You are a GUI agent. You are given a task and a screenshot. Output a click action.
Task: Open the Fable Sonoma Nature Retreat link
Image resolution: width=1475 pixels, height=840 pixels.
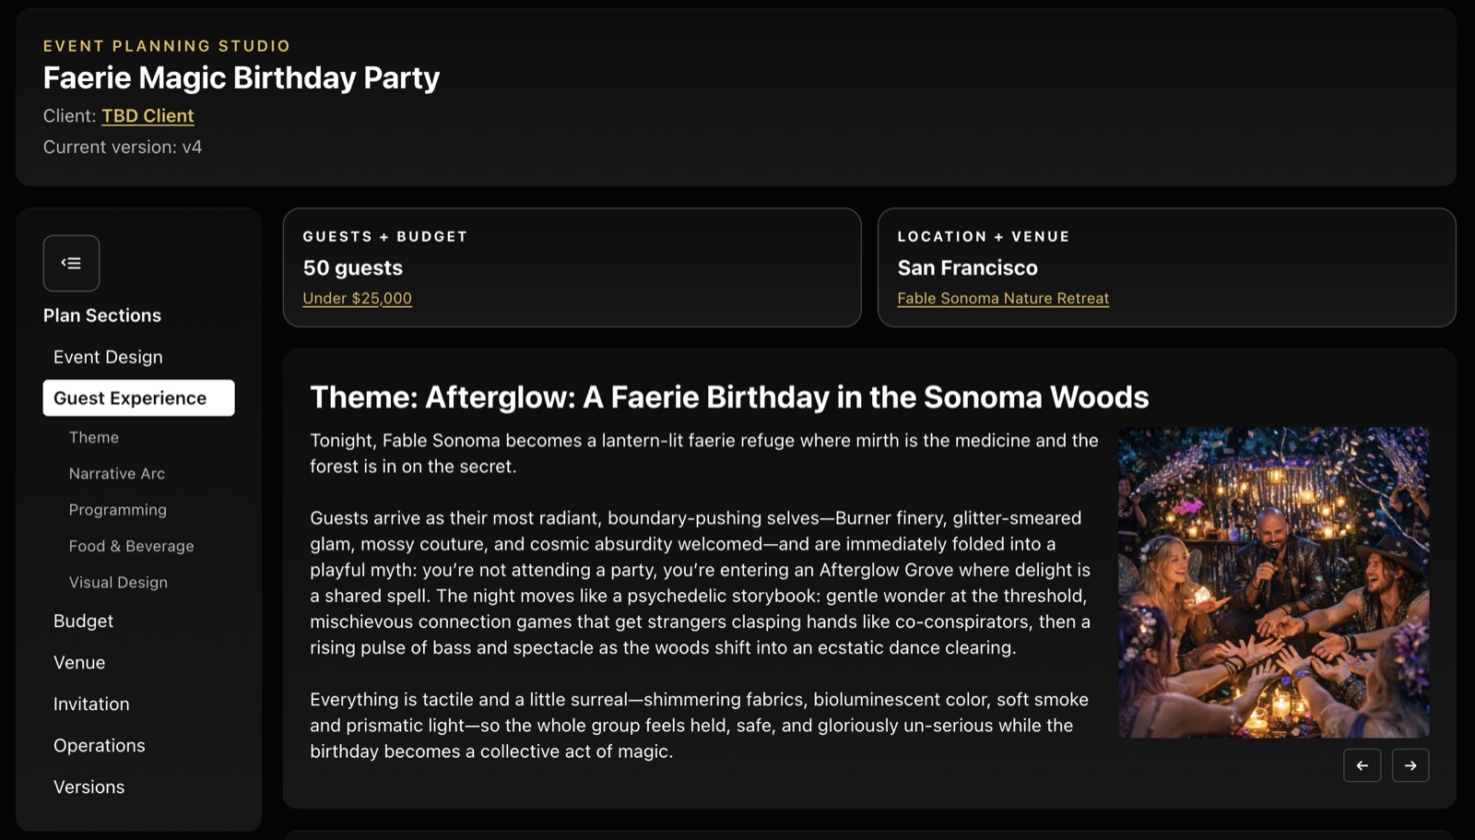click(x=1003, y=299)
